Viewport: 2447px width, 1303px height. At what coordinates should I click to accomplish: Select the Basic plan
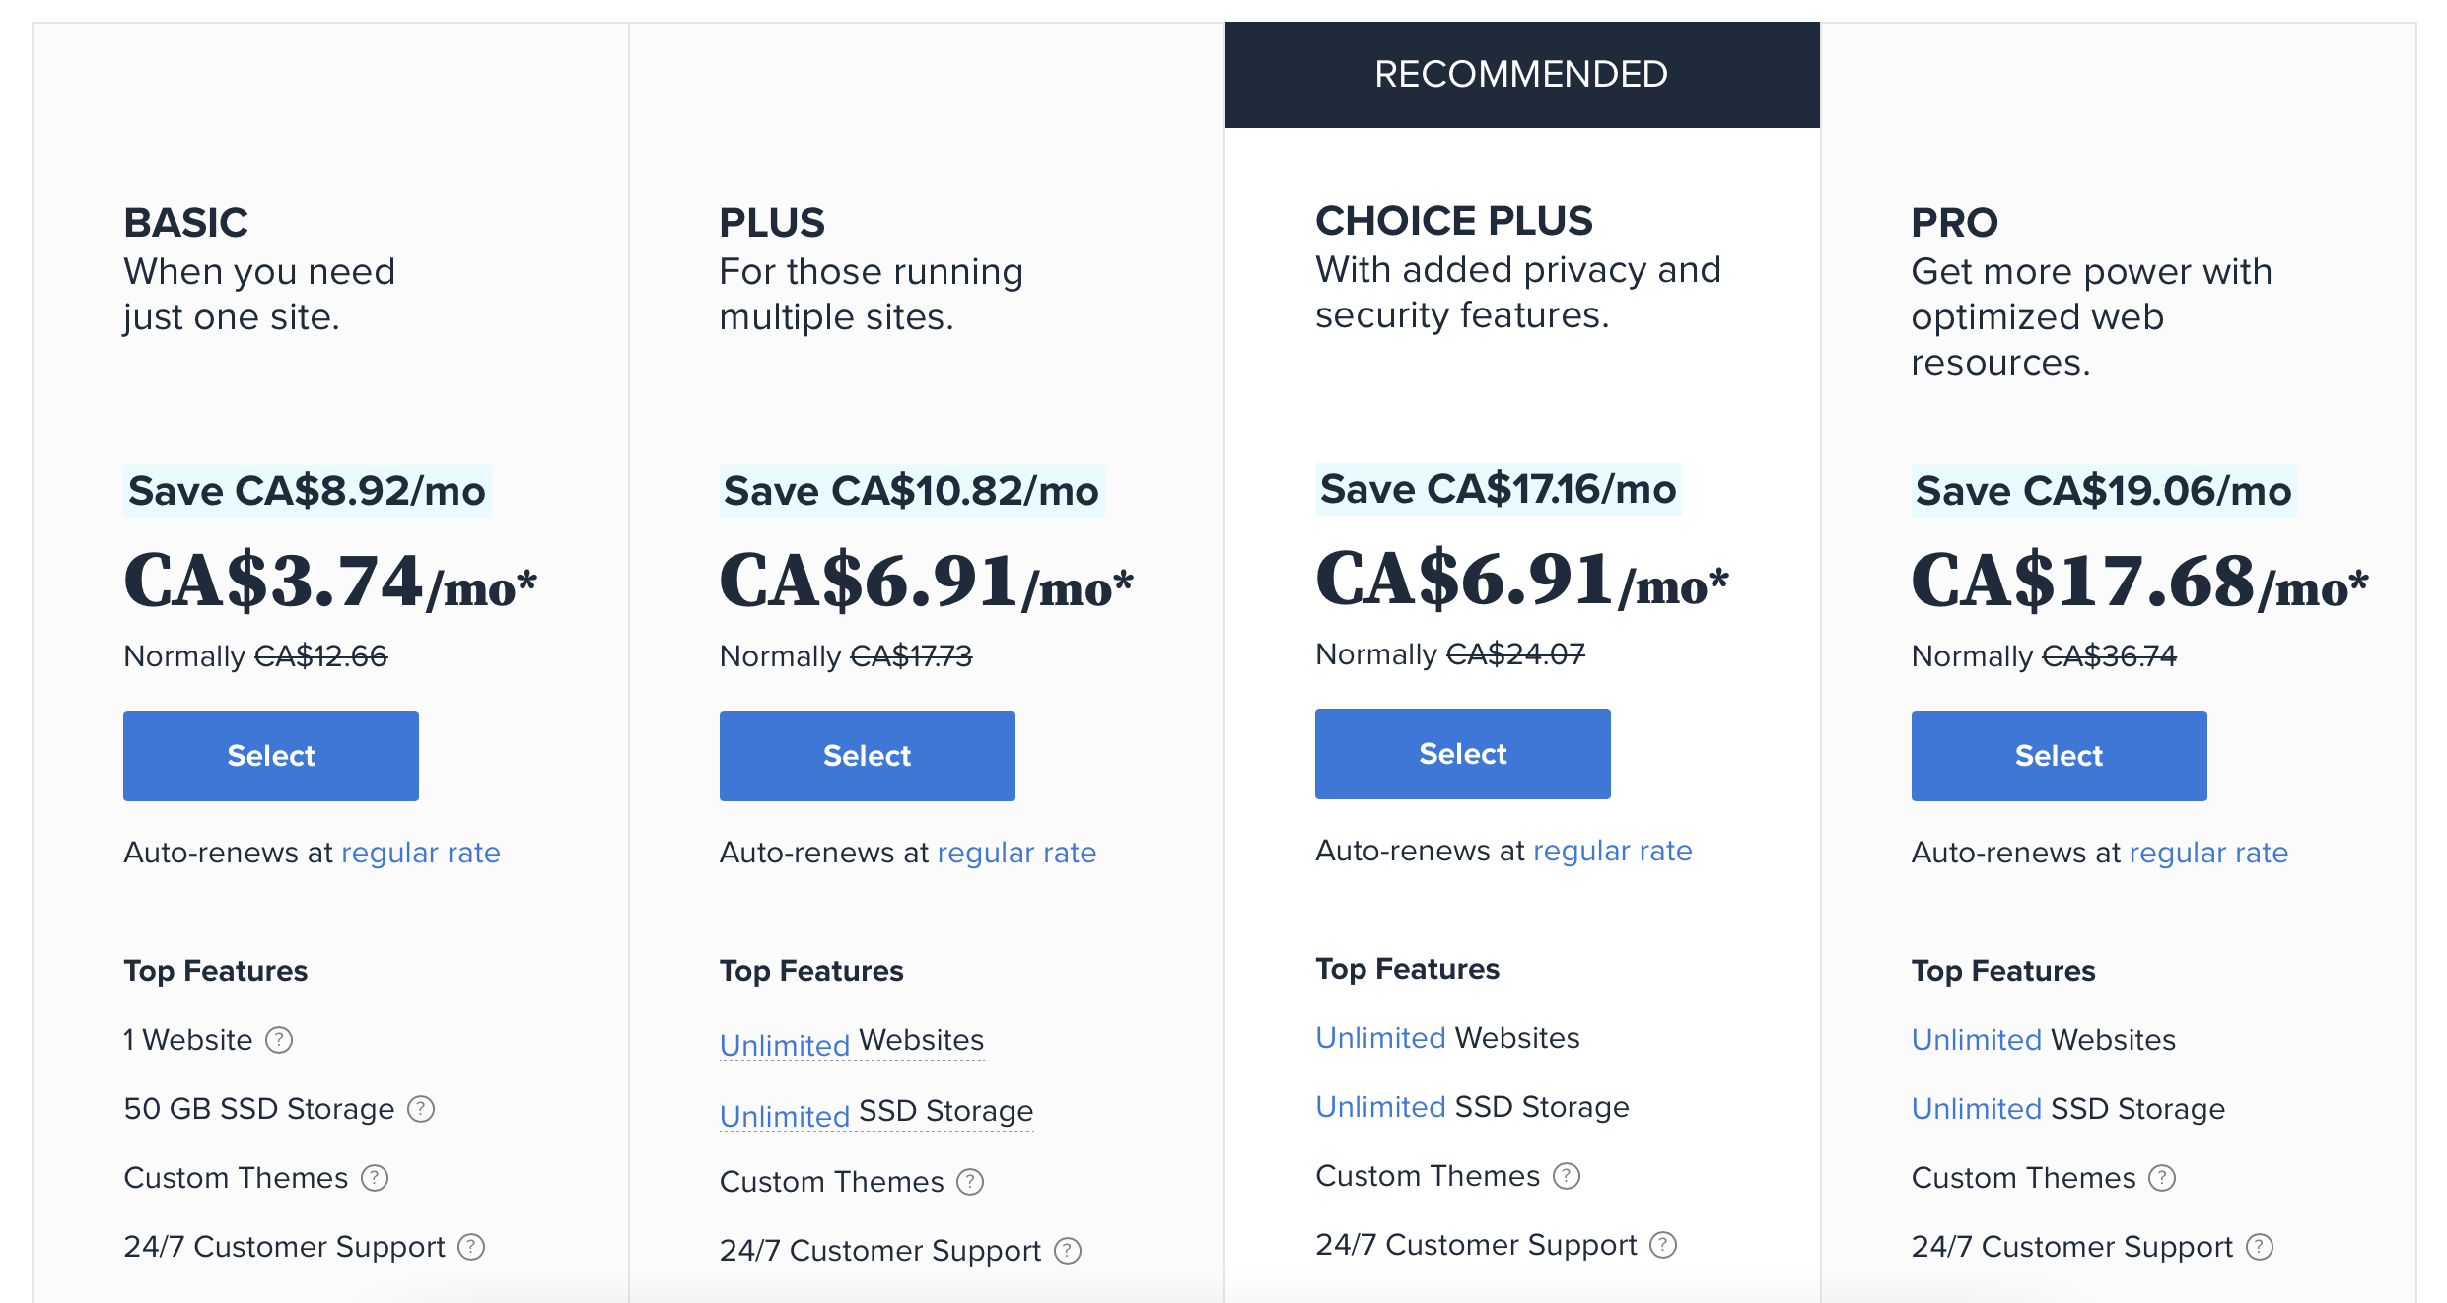tap(271, 756)
